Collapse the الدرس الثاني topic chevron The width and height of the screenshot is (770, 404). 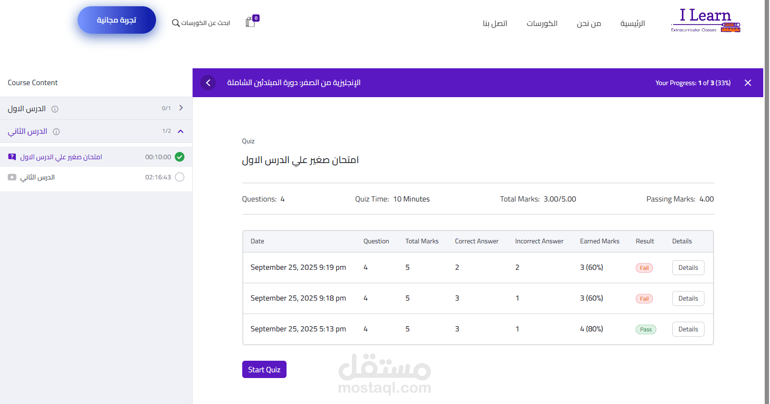[x=181, y=131]
